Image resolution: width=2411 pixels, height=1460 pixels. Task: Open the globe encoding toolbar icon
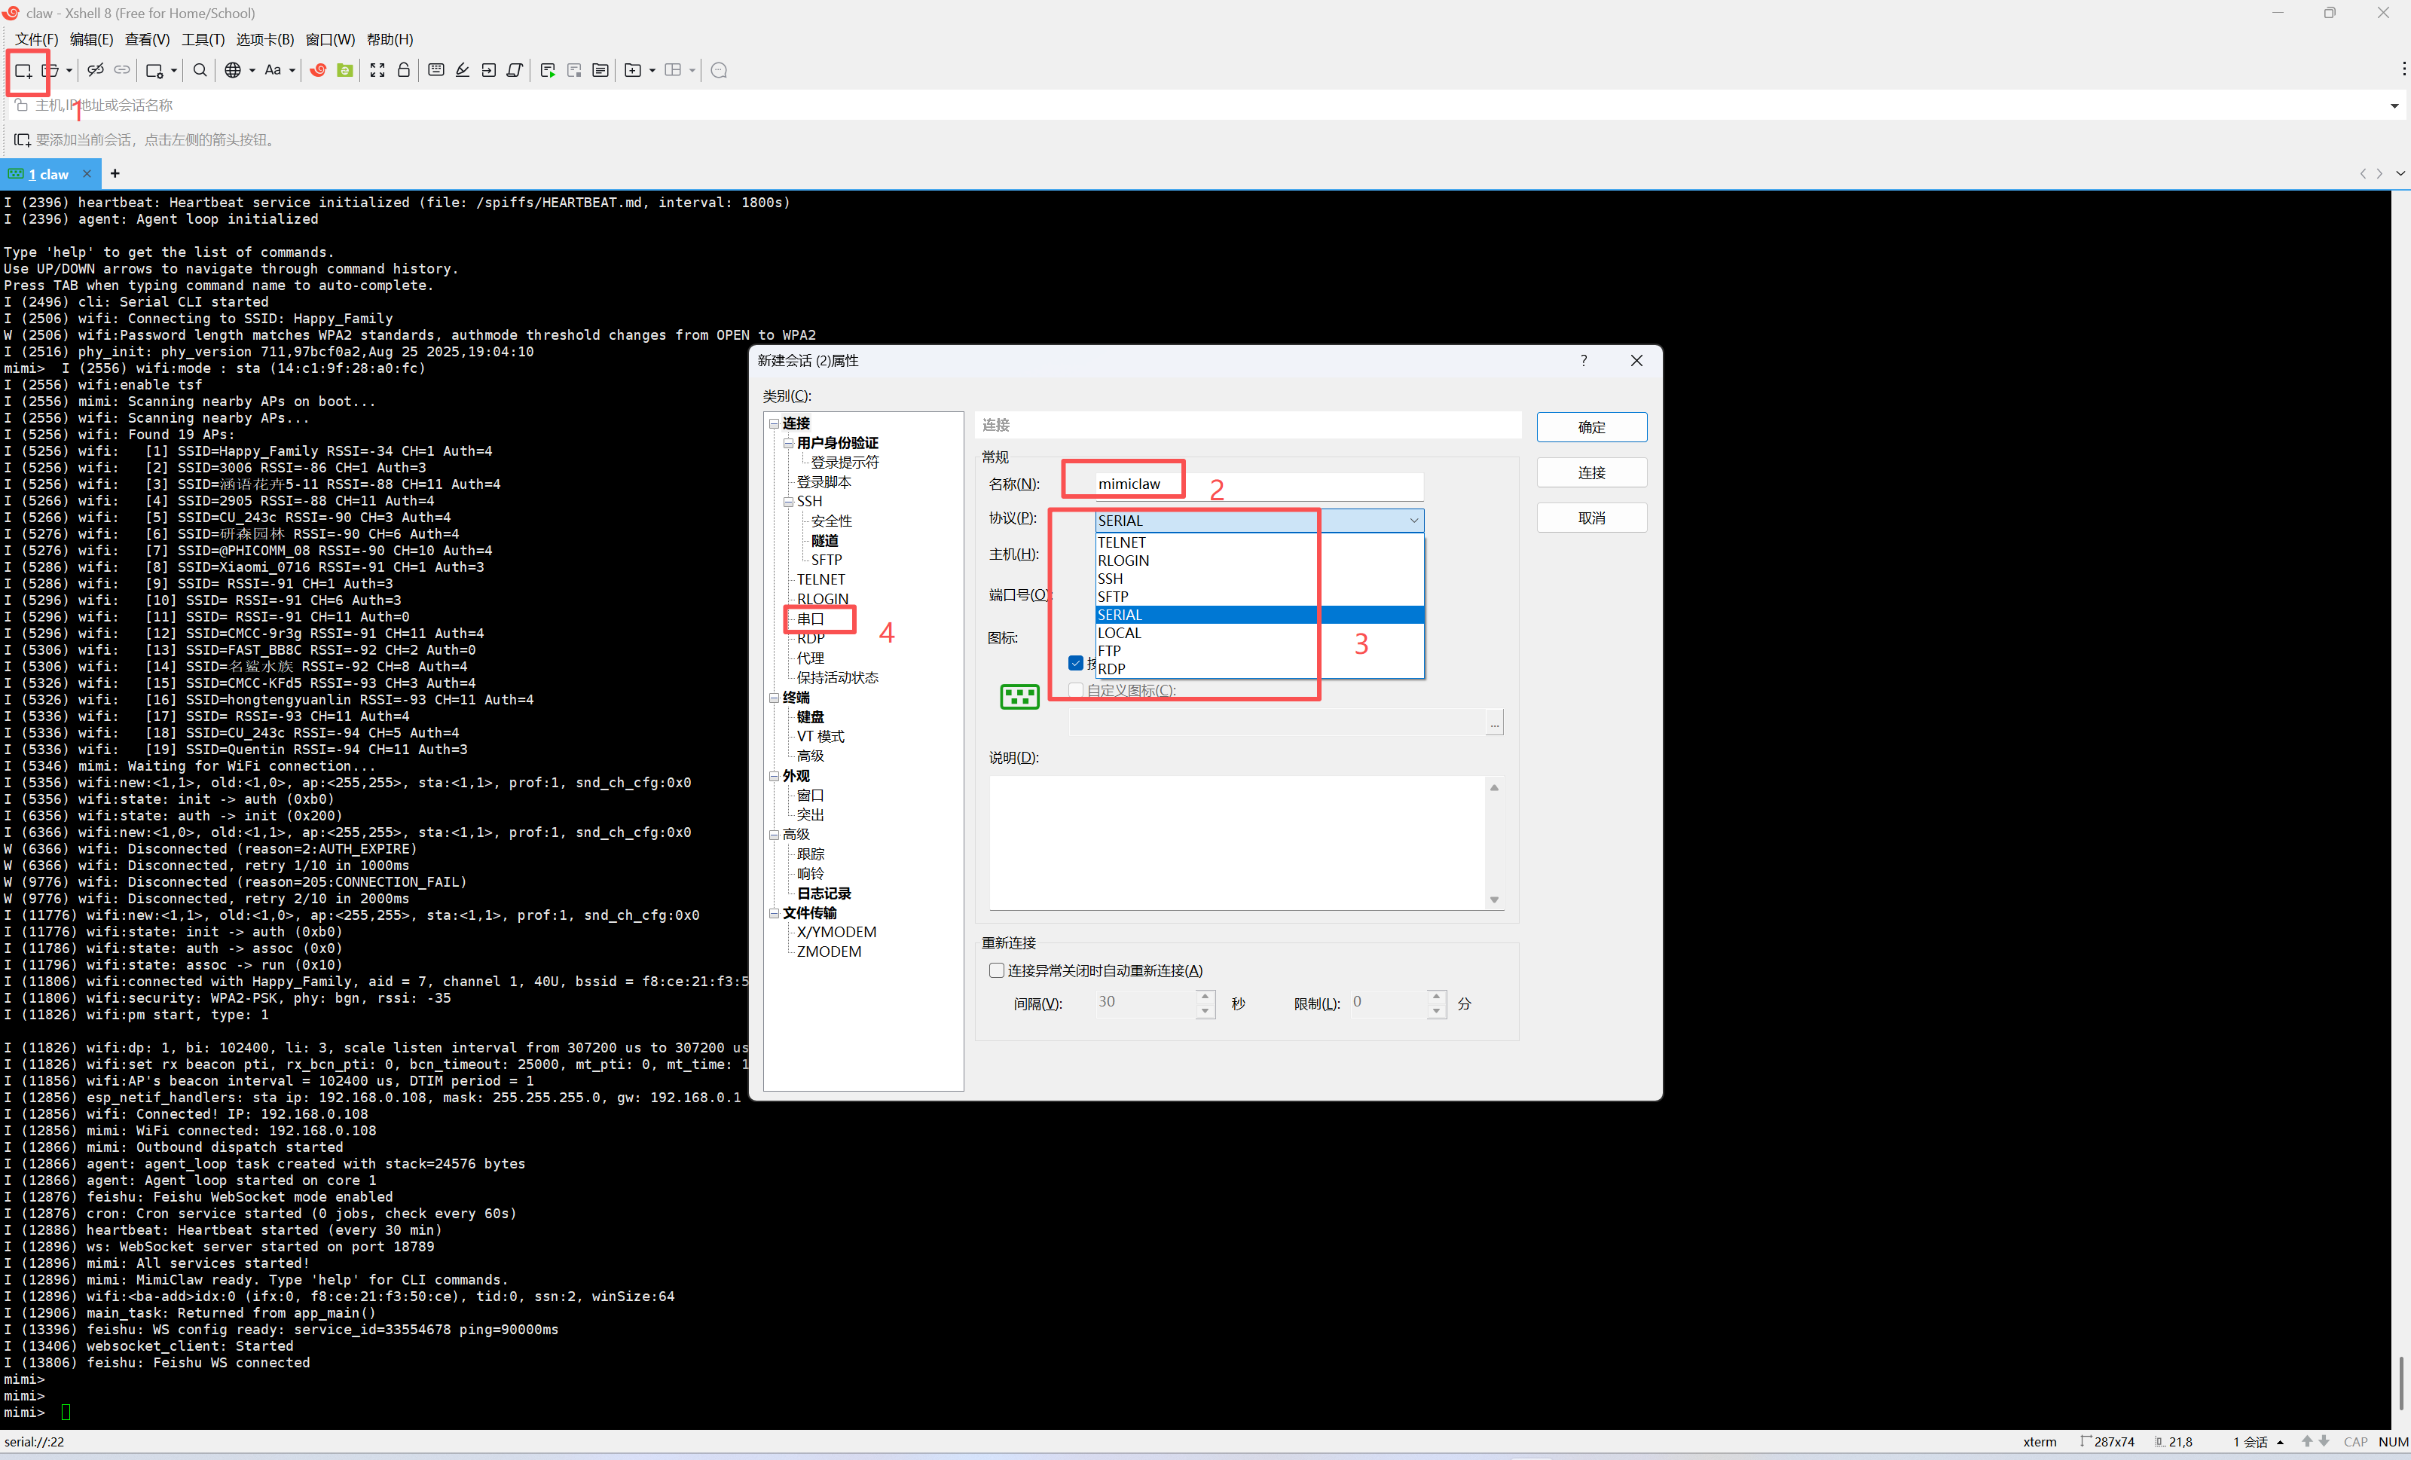(x=233, y=71)
